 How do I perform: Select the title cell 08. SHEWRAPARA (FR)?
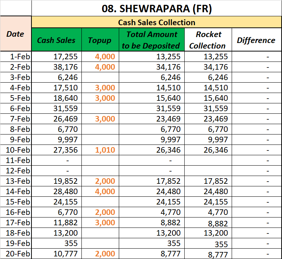(x=157, y=8)
